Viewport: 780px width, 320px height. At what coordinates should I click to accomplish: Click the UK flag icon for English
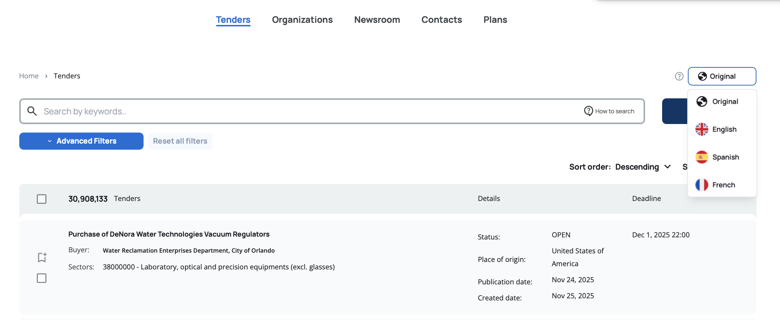pyautogui.click(x=701, y=129)
